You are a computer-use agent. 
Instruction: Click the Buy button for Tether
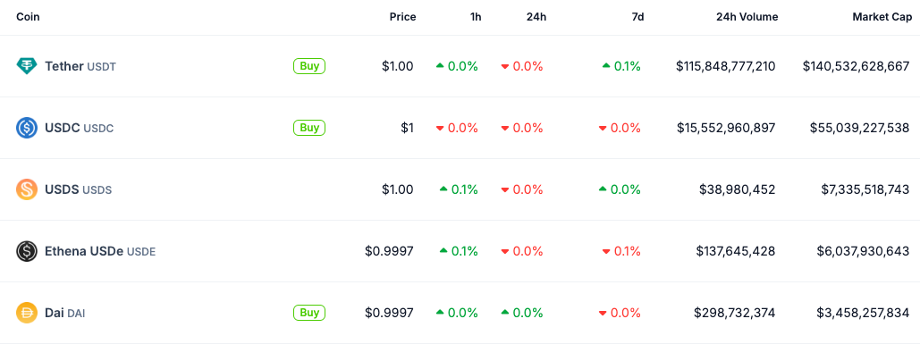click(309, 66)
